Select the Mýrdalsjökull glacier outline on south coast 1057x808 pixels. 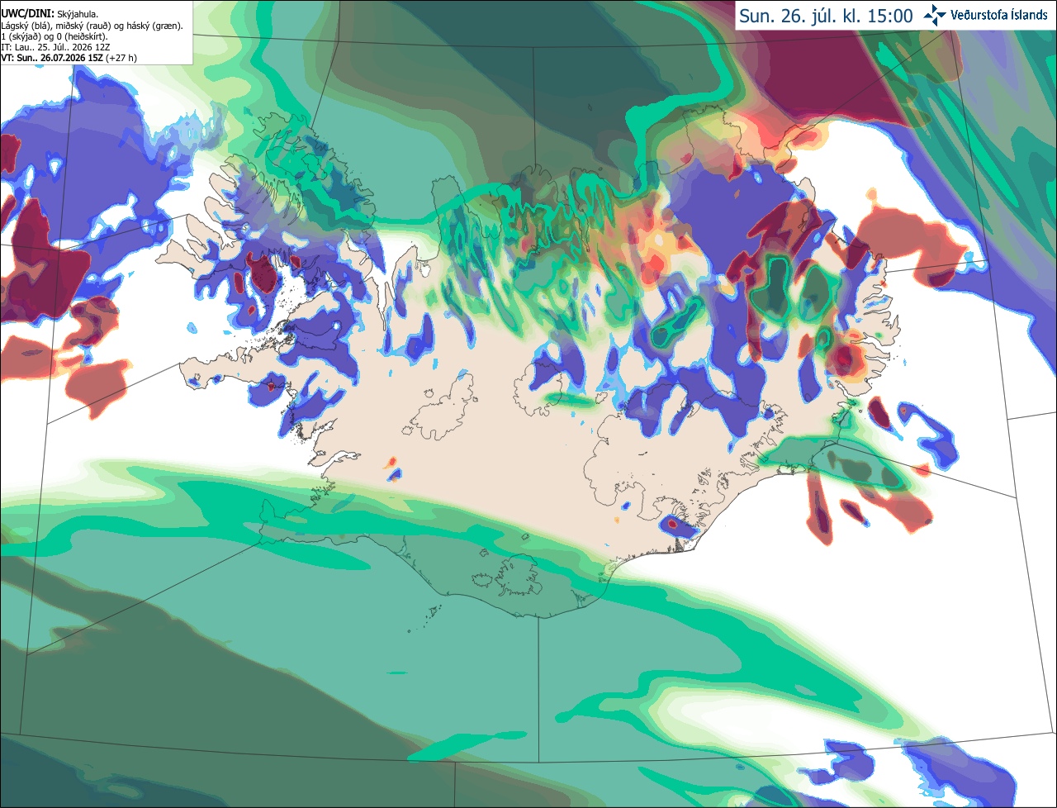pos(517,576)
